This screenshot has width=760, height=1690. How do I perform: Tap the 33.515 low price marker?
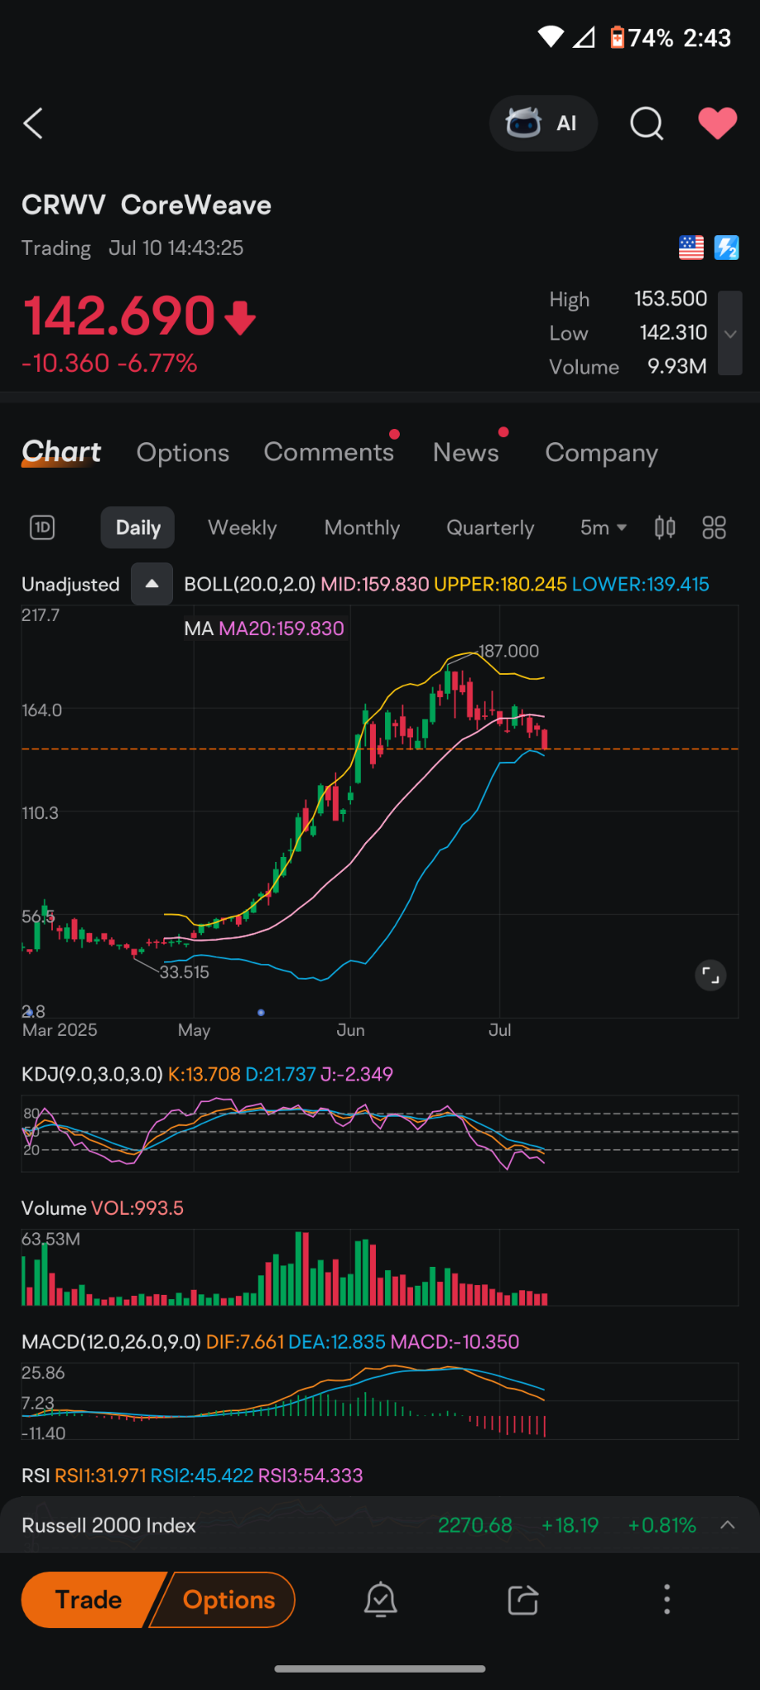[x=184, y=972]
